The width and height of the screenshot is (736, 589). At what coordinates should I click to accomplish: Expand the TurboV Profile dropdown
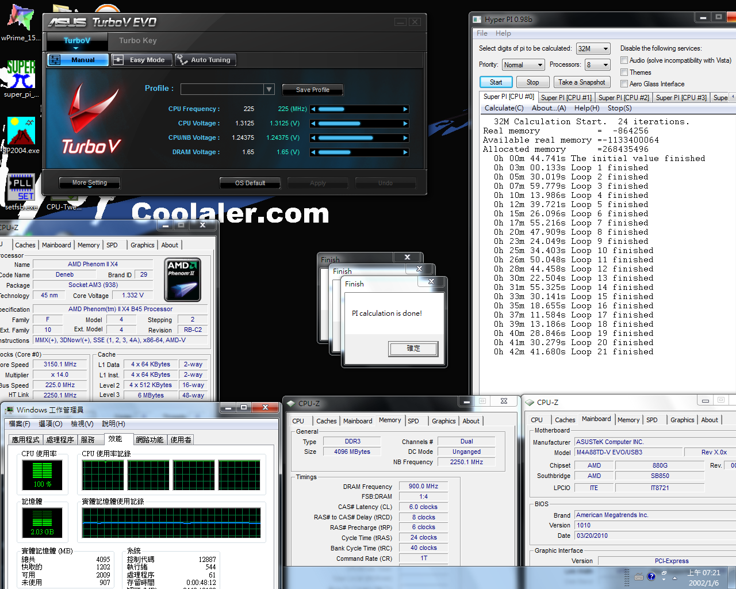tap(269, 89)
